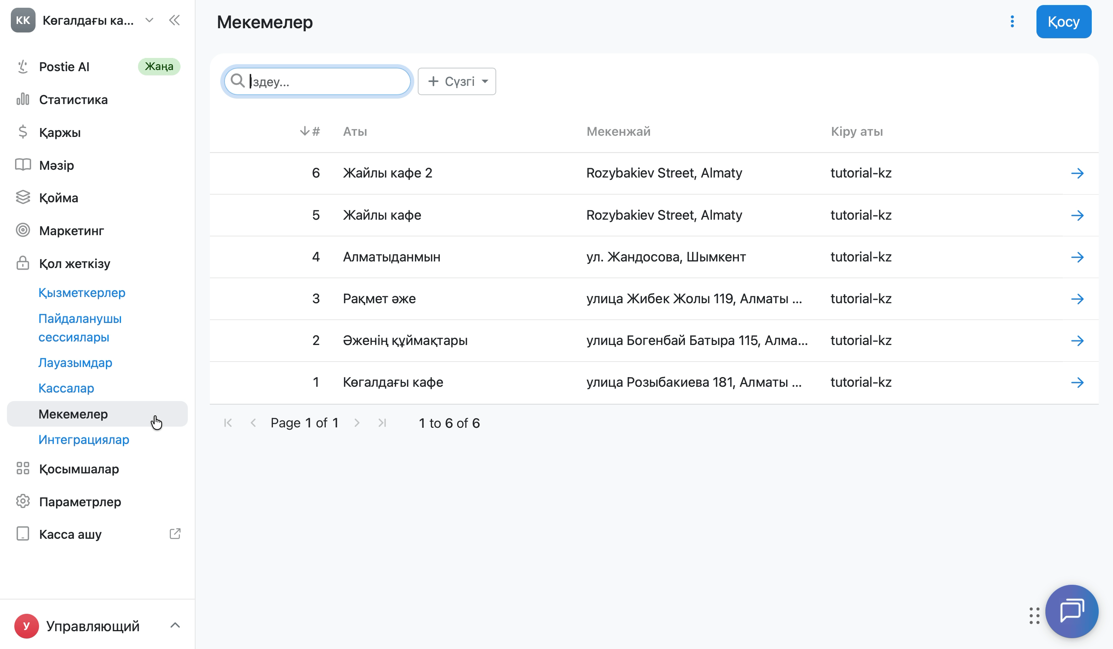
Task: Open the Интеграциялар page
Action: tap(84, 439)
